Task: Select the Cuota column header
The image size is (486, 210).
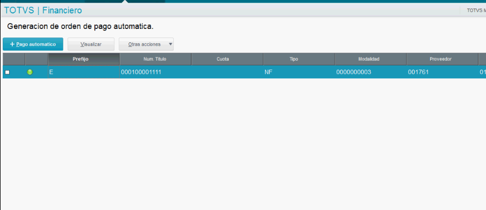Action: pos(227,59)
